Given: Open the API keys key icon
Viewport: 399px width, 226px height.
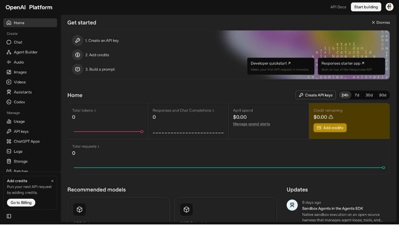Looking at the screenshot, I should pyautogui.click(x=9, y=131).
